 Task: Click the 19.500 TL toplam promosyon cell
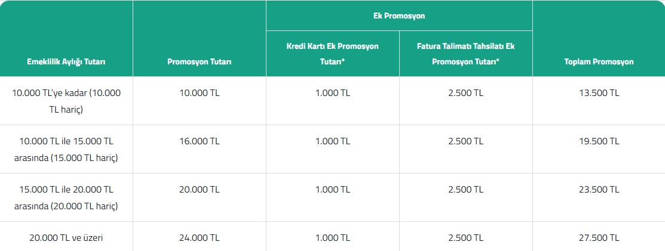tap(599, 141)
